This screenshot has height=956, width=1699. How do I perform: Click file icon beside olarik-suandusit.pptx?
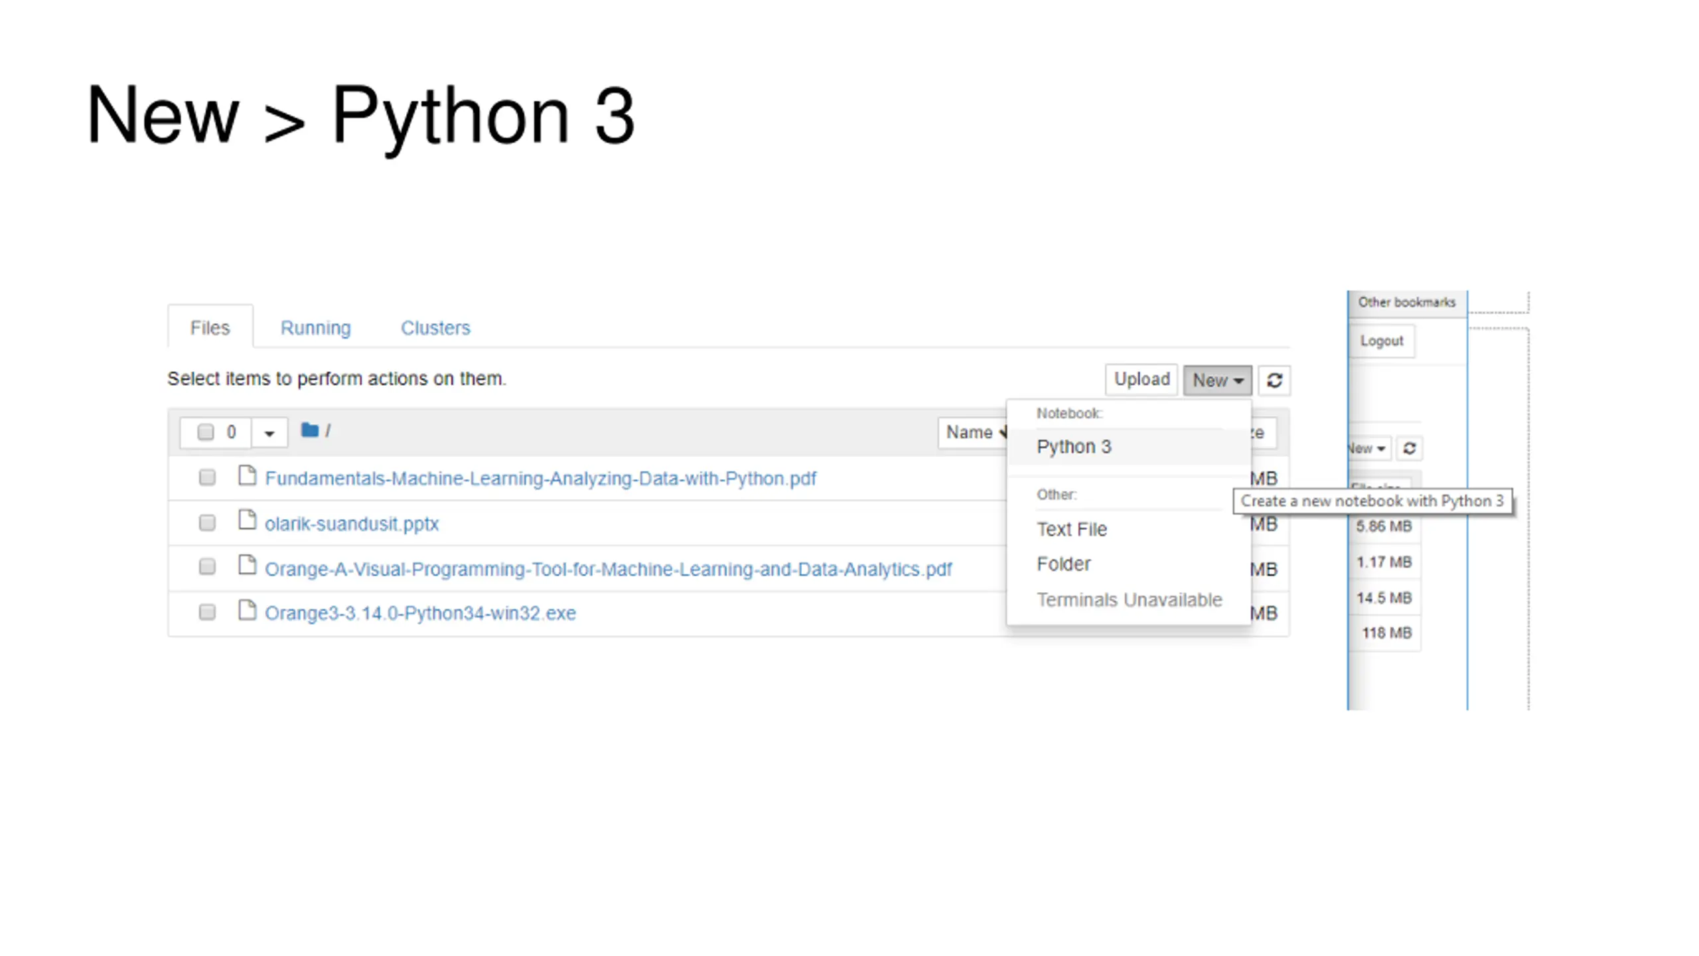point(247,521)
